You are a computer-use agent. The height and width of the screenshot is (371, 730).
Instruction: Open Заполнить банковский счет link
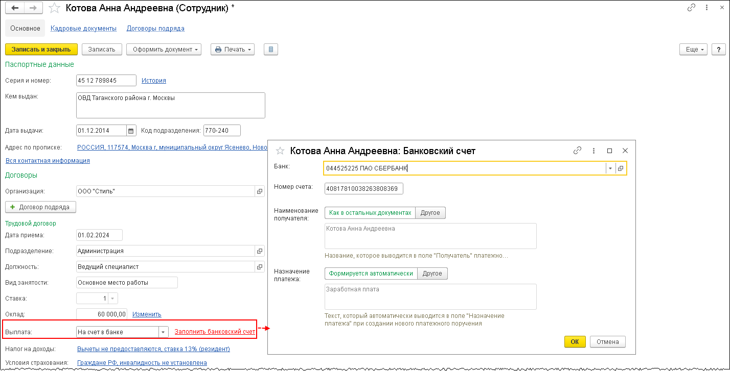click(x=215, y=332)
